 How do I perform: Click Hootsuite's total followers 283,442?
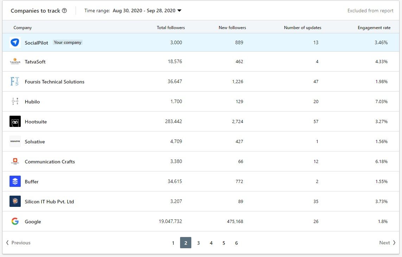pos(174,121)
